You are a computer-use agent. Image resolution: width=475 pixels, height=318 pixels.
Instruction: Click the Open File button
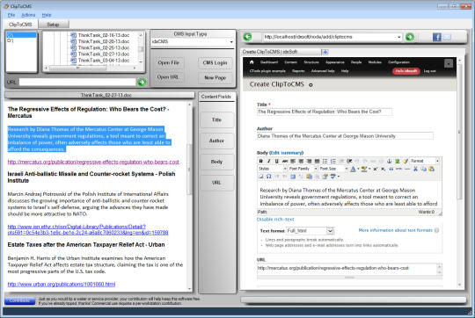pyautogui.click(x=168, y=63)
